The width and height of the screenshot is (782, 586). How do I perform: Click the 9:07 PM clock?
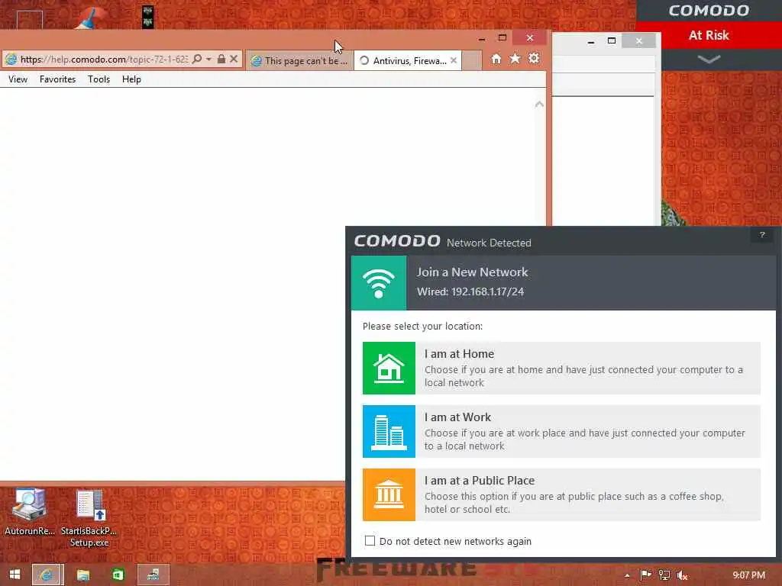[x=748, y=575]
